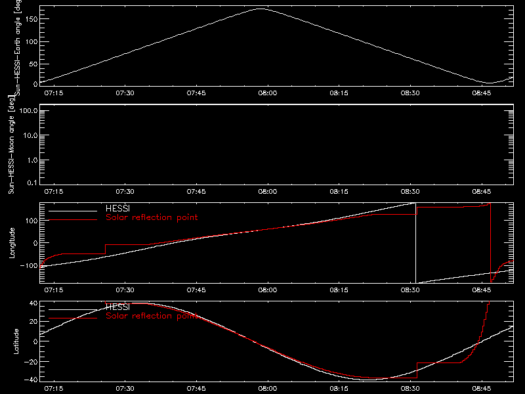Click 08:00 time label under Earth angle plot

pos(268,93)
